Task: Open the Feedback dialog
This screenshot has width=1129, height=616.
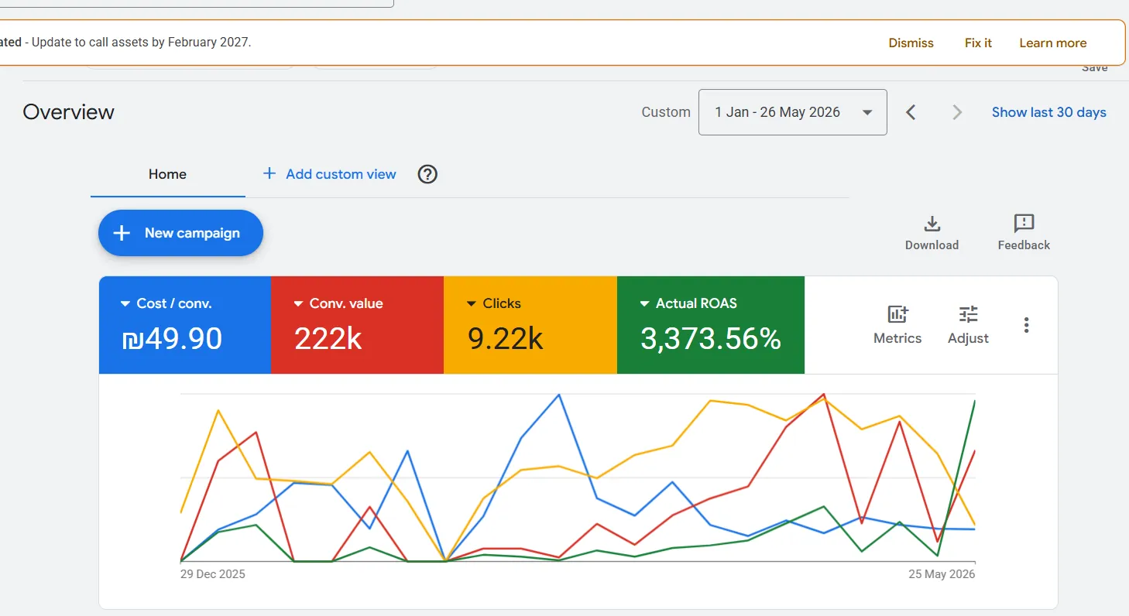Action: tap(1024, 233)
